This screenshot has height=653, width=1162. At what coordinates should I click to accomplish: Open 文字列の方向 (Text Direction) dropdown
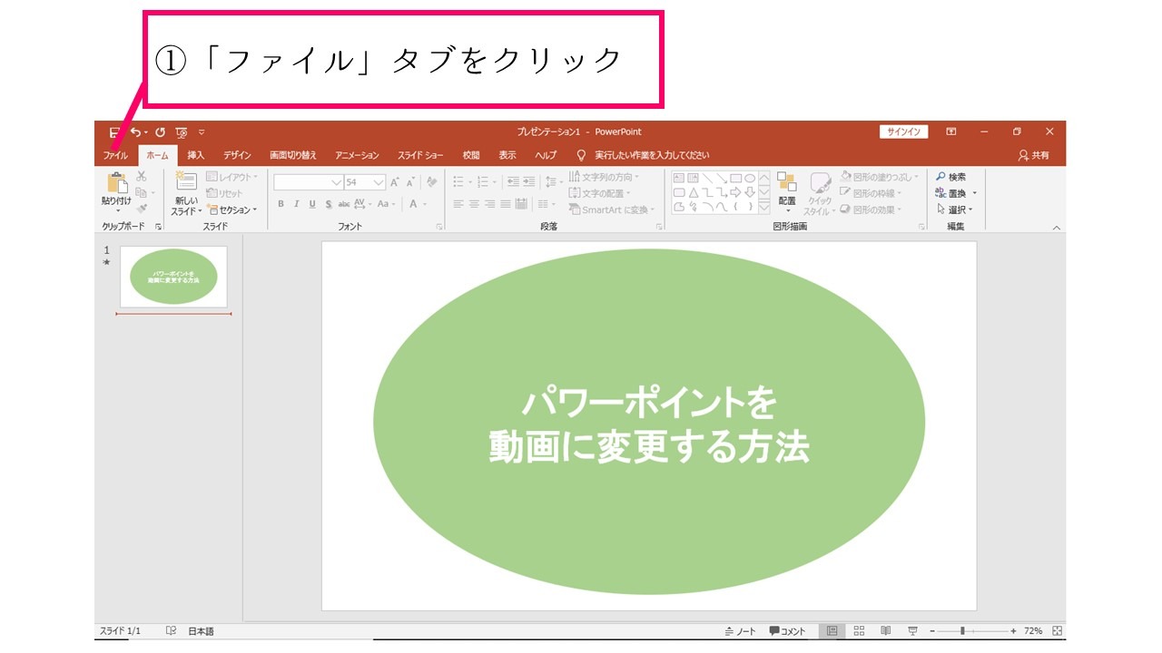605,177
